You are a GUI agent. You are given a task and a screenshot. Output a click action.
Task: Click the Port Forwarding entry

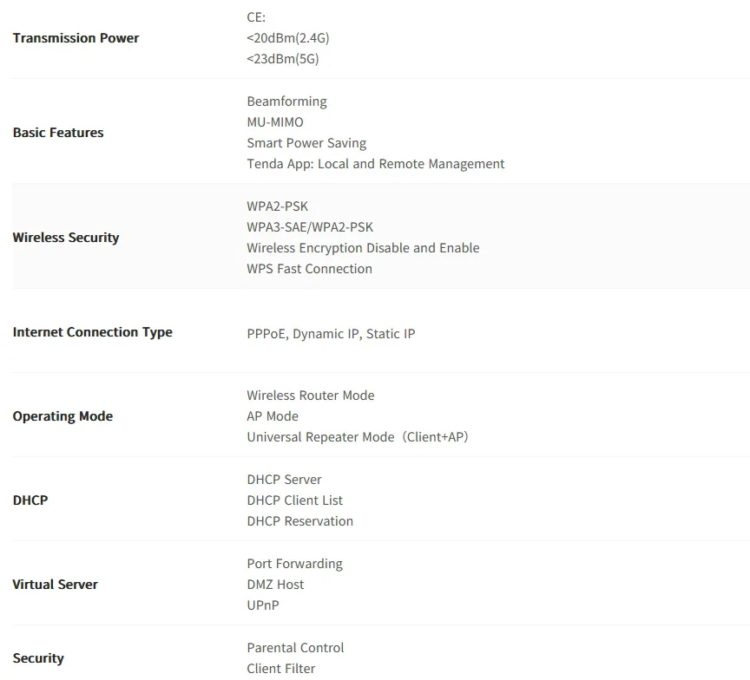pos(294,564)
